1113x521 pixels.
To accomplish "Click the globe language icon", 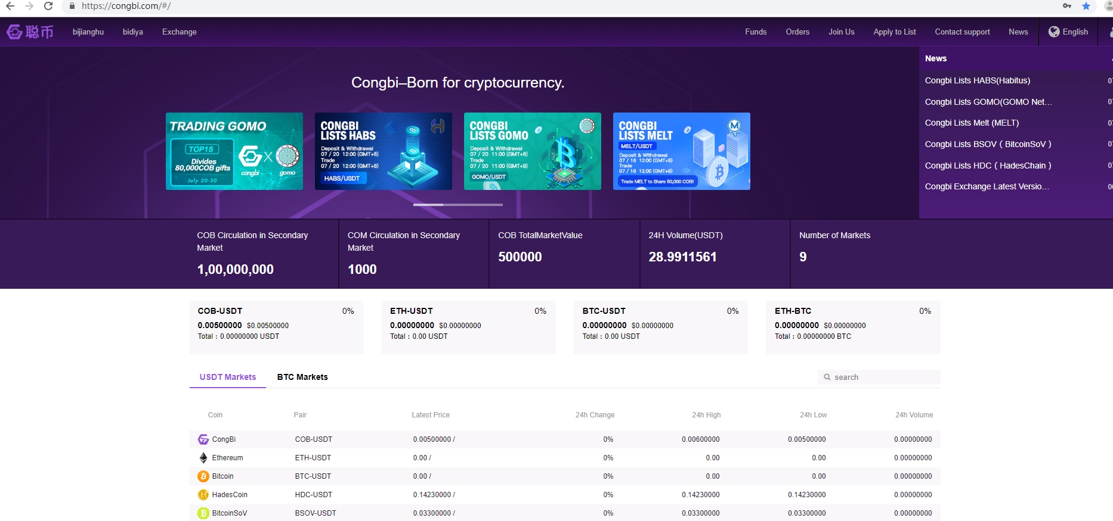I will tap(1054, 32).
